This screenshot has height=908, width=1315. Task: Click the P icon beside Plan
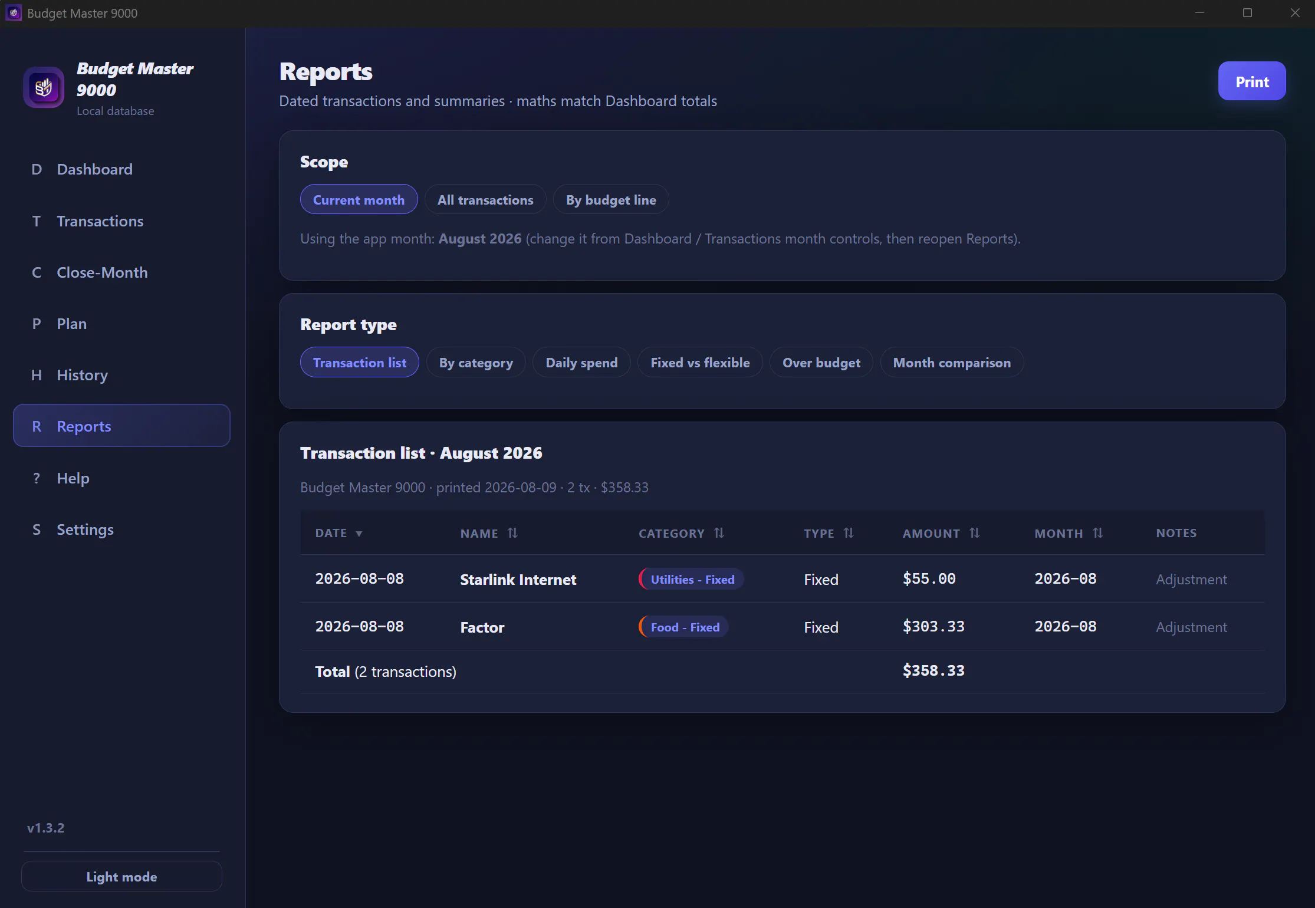[37, 324]
